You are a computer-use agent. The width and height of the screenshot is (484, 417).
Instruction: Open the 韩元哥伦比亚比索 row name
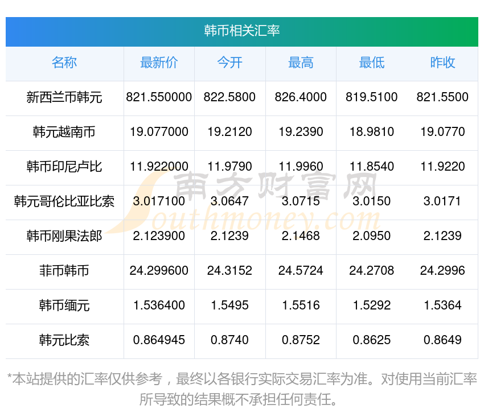[x=64, y=201]
